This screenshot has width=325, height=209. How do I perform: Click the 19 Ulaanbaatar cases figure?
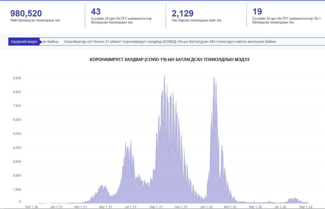coord(257,12)
